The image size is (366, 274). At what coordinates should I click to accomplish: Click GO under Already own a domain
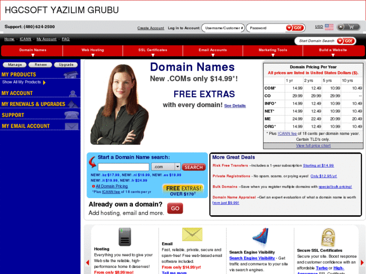coord(175,208)
